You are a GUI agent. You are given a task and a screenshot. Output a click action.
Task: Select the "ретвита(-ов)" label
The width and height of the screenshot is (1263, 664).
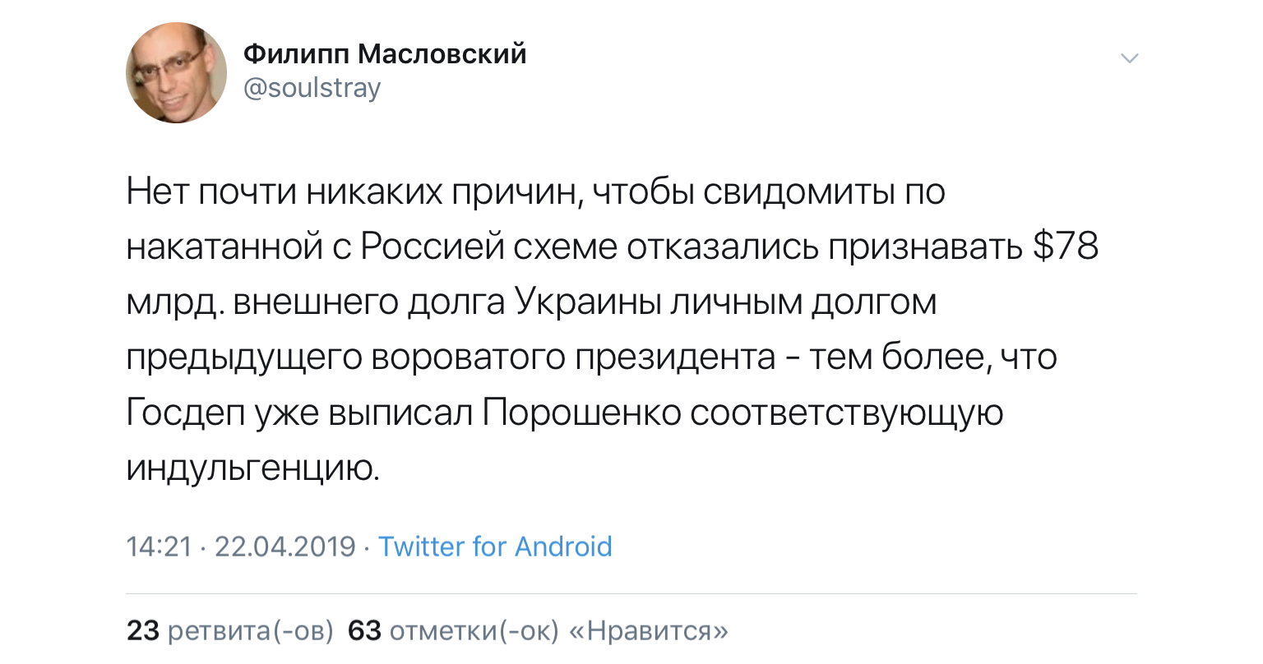tap(251, 630)
